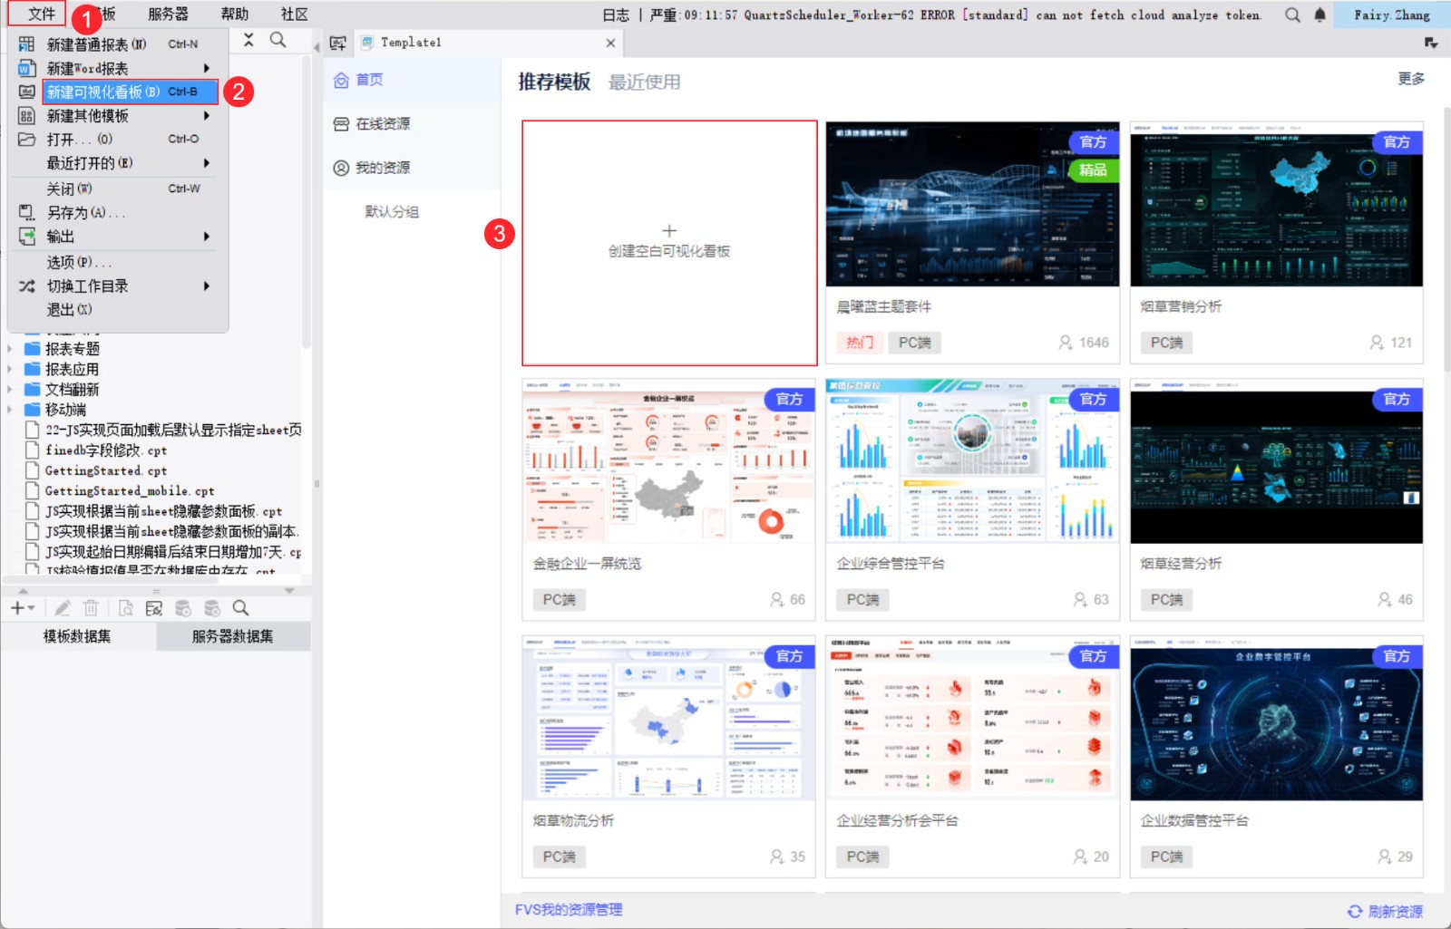The height and width of the screenshot is (929, 1451).
Task: Click the database icon with plus badge
Action: point(183,608)
